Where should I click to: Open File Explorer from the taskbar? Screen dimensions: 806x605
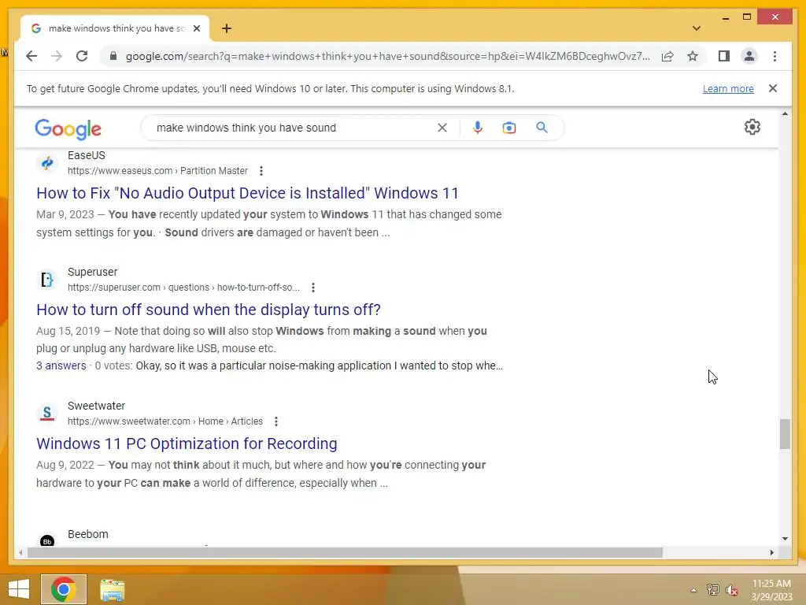click(112, 589)
